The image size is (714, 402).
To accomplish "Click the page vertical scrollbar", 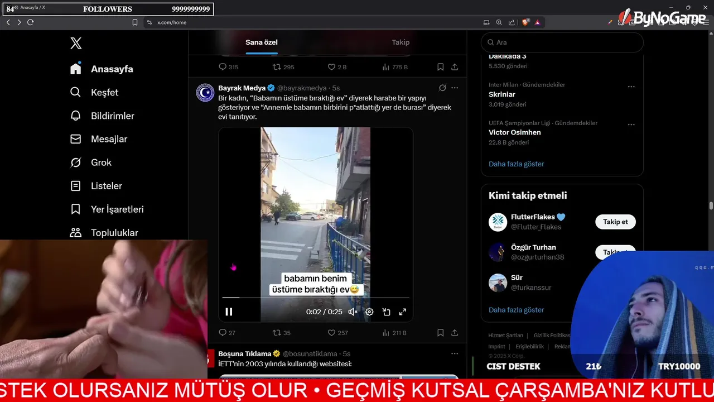I will [x=711, y=206].
